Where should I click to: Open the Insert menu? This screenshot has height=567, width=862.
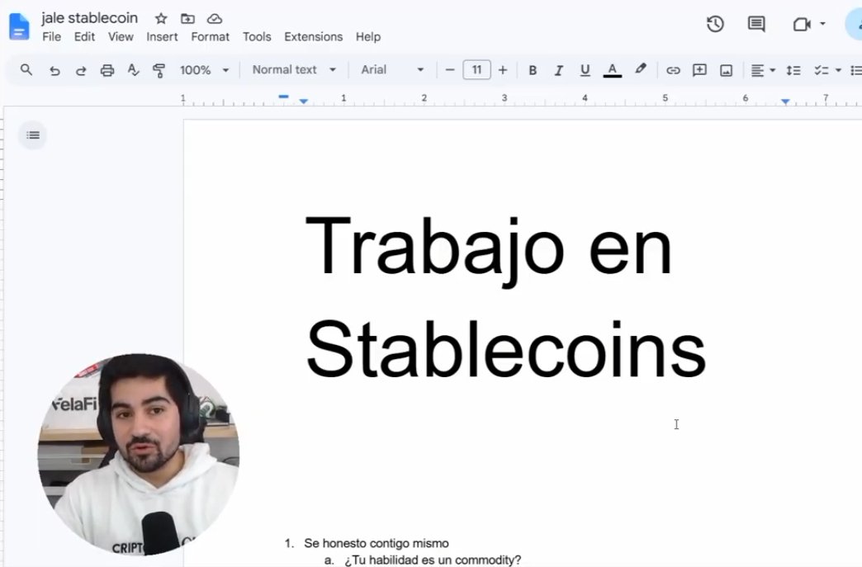click(x=162, y=37)
